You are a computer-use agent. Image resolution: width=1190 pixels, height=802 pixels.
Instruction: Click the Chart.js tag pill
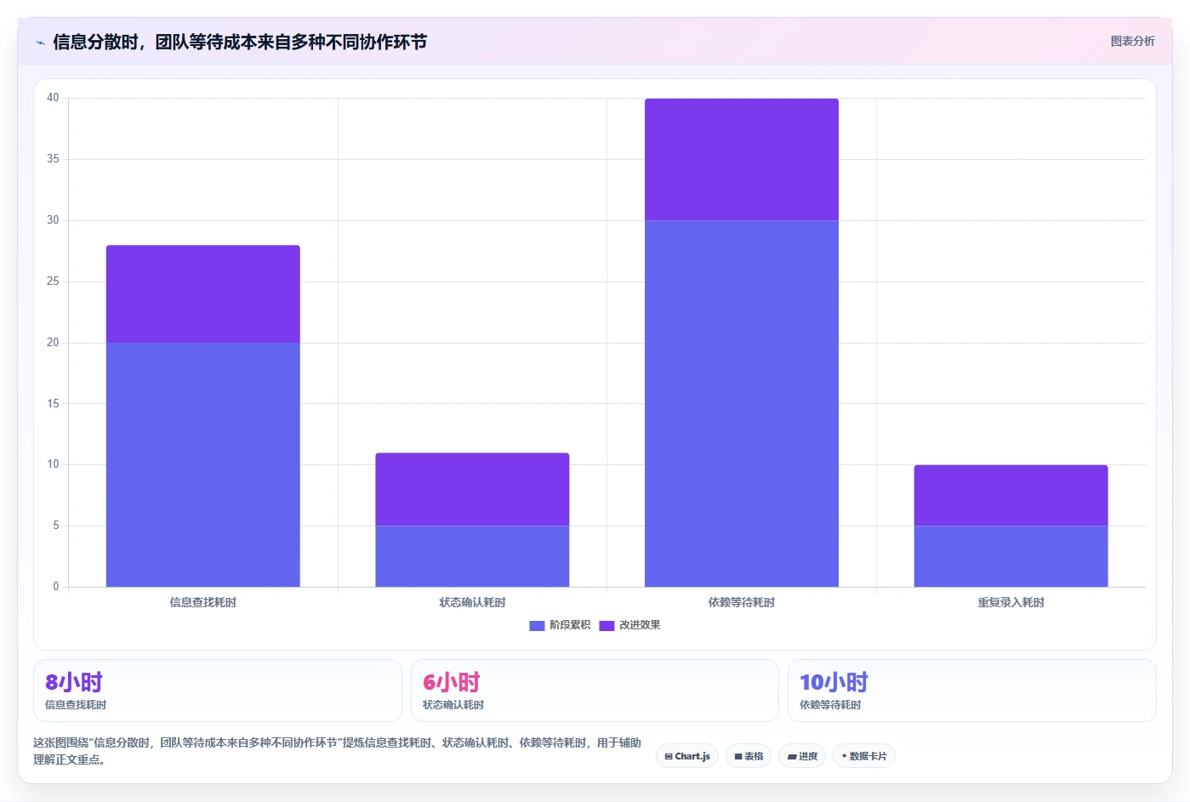pyautogui.click(x=687, y=756)
